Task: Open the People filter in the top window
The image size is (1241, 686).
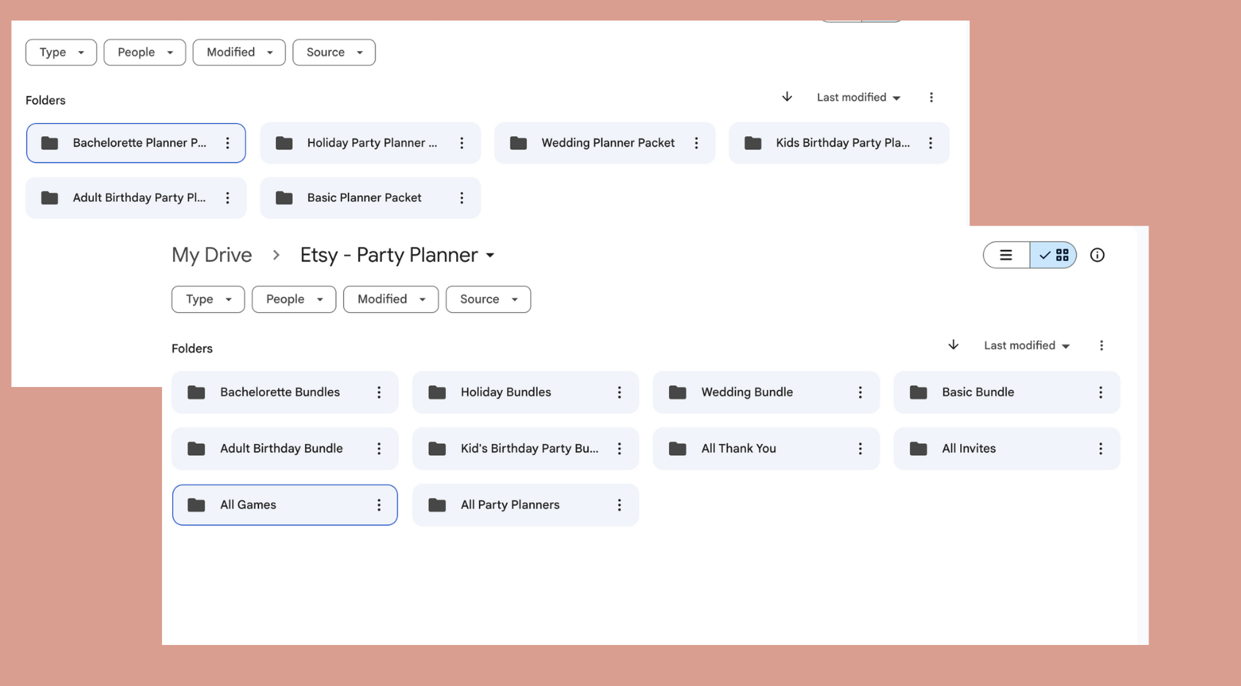Action: (144, 52)
